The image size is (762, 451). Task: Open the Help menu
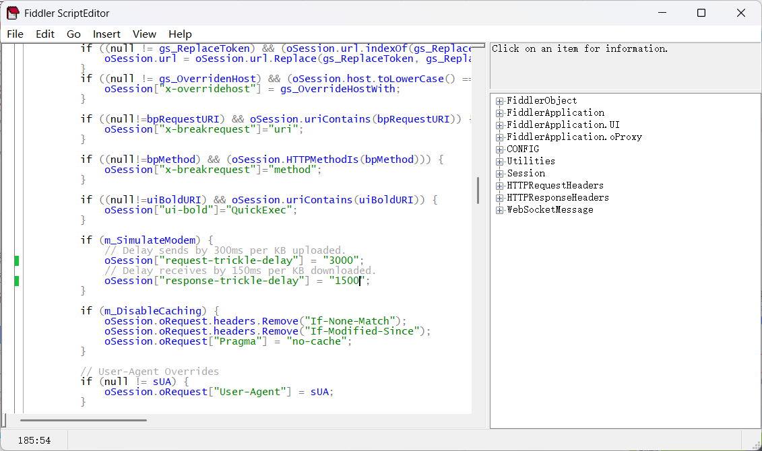pos(180,34)
